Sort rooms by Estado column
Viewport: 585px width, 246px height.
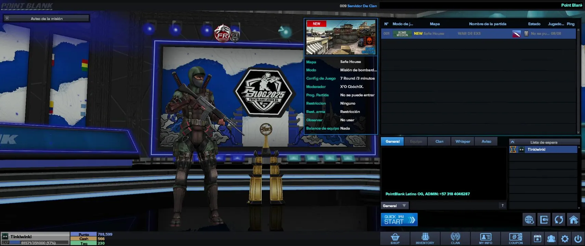tap(534, 24)
